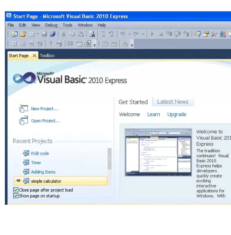This screenshot has height=235, width=231.
Task: Select the Get Started tab
Action: tap(133, 102)
